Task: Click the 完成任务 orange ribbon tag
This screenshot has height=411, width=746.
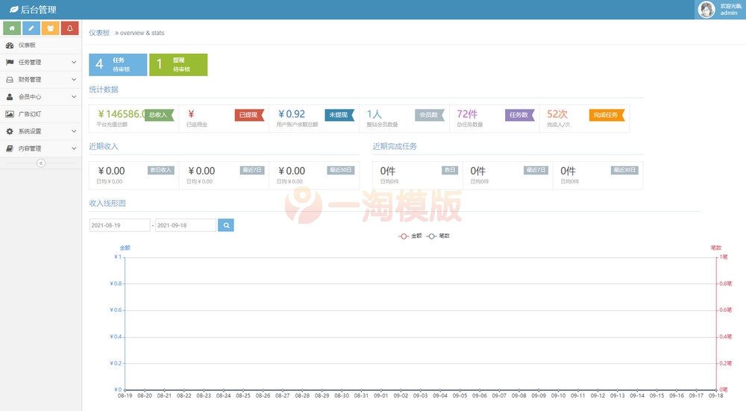Action: point(606,115)
